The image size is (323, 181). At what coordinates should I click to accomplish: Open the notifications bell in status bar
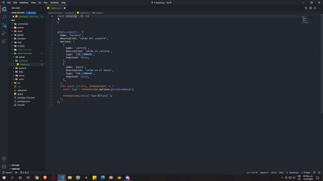[x=319, y=172]
